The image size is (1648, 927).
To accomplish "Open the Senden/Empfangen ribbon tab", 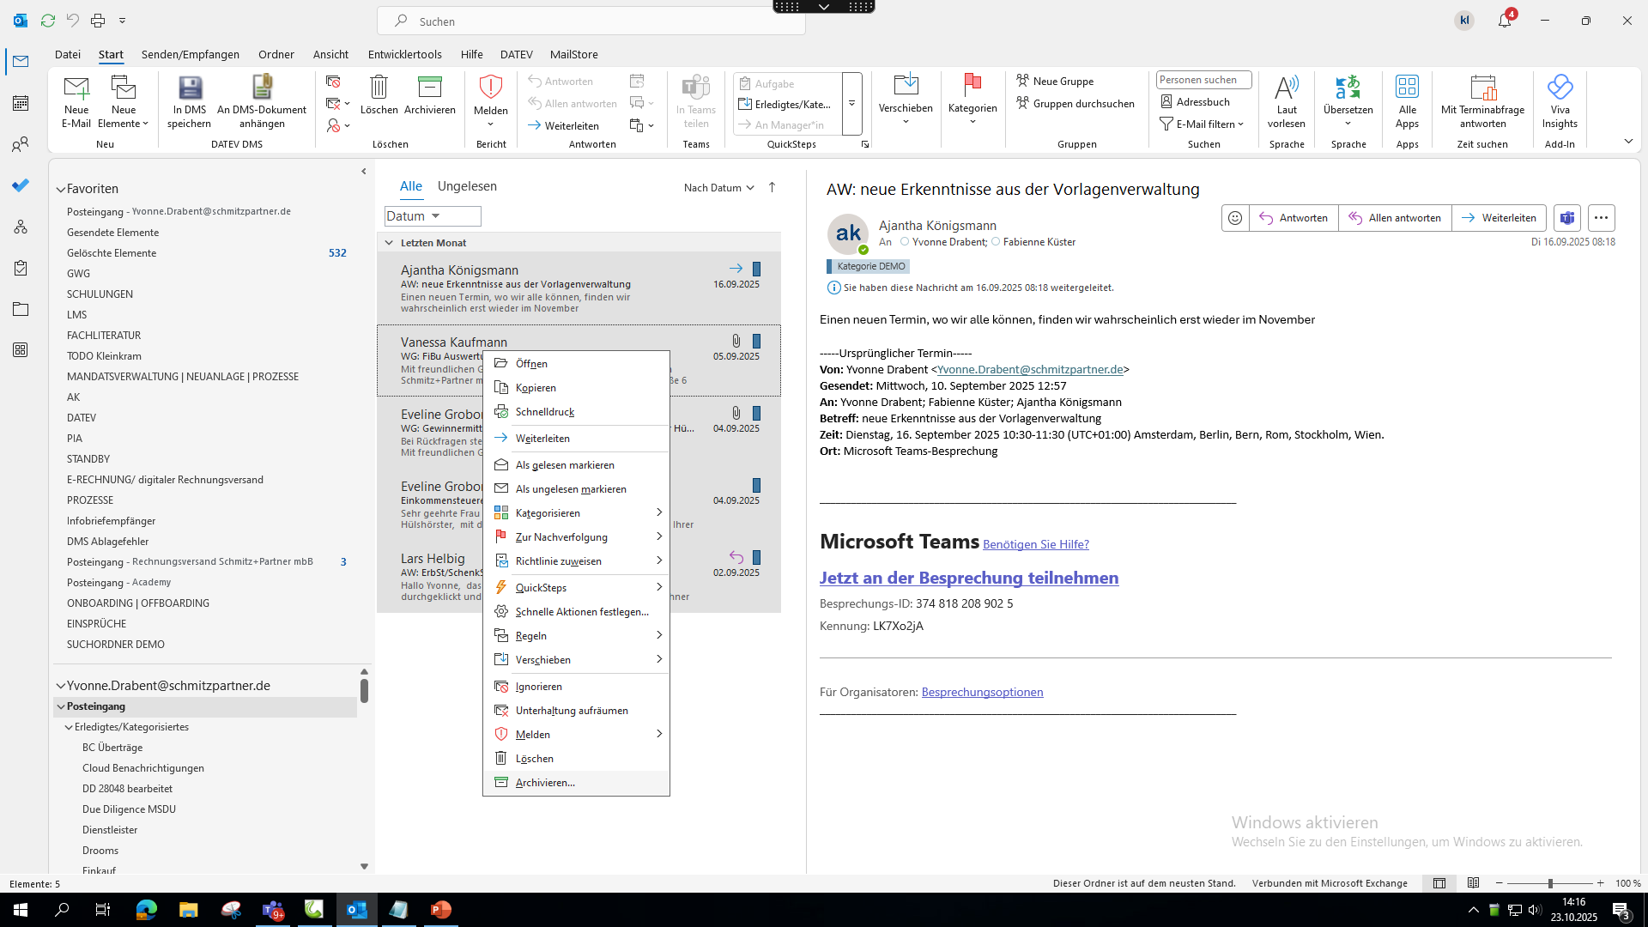I will (x=191, y=54).
